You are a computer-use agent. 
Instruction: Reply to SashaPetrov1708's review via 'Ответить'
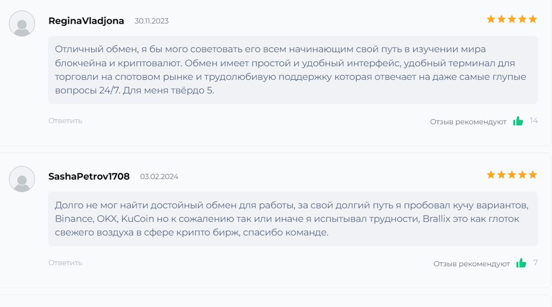[65, 263]
